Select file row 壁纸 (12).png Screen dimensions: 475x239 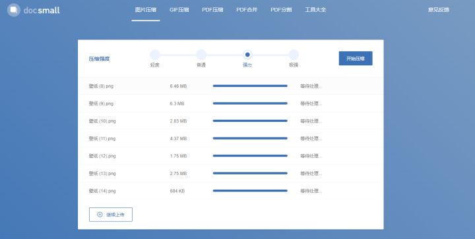pyautogui.click(x=231, y=156)
